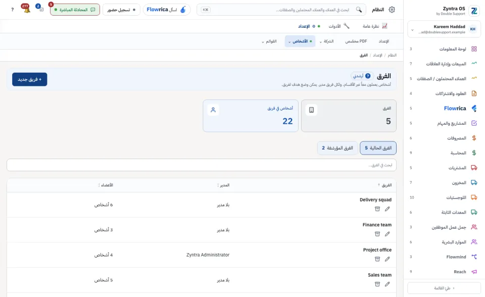Viewport: 485px width, 297px height.
Task: Edit the Delivery squad team pencil icon
Action: [x=387, y=209]
